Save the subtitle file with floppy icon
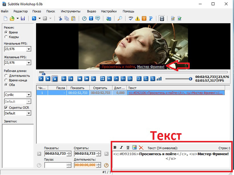234x175 pixels. pos(23,19)
